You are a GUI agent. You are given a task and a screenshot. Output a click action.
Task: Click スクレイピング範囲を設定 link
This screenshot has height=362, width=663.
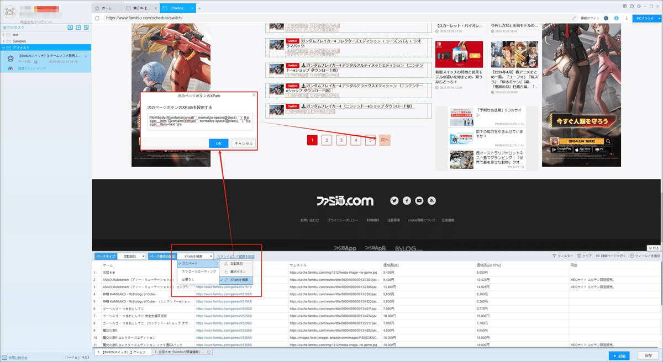236,257
